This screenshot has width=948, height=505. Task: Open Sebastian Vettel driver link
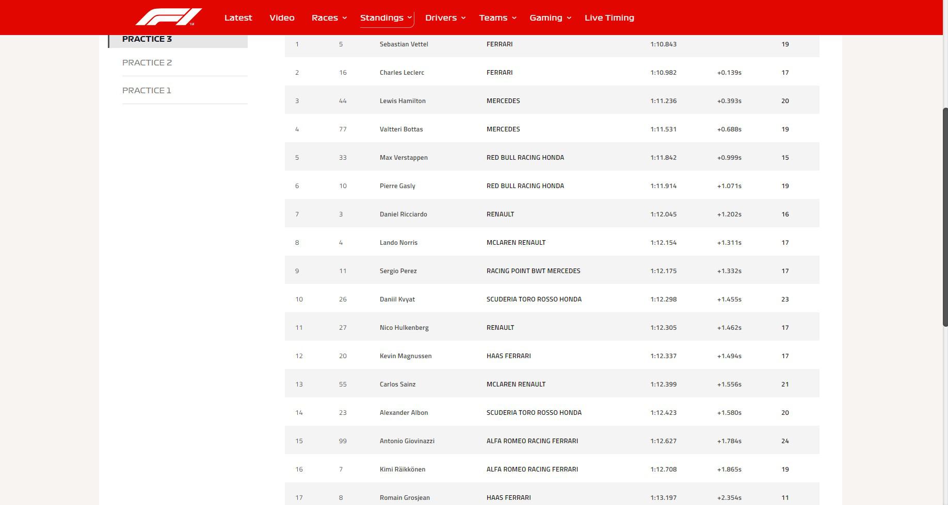point(404,44)
